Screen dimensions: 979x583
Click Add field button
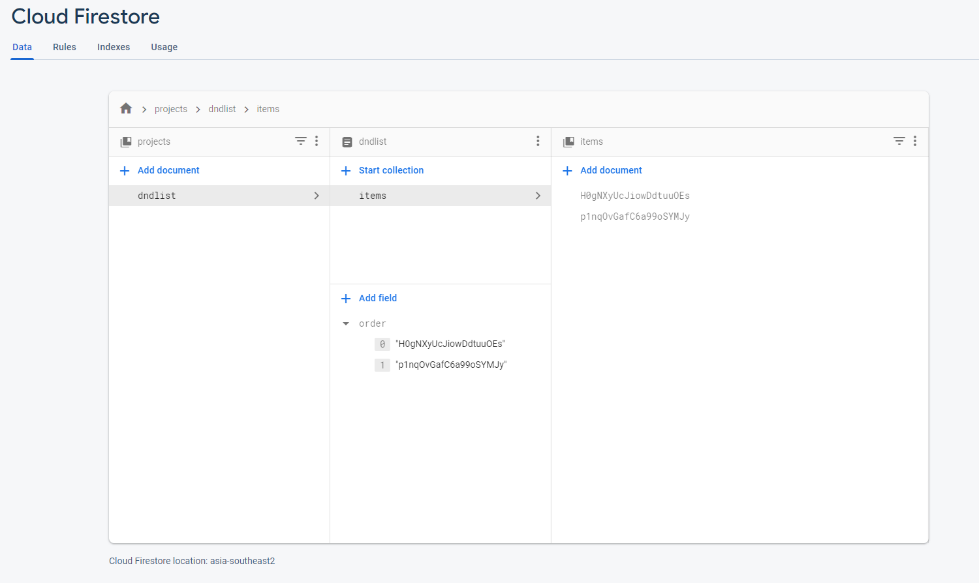pyautogui.click(x=378, y=298)
